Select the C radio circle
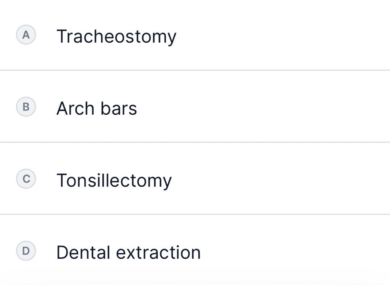This screenshot has width=390, height=285. pos(26,179)
